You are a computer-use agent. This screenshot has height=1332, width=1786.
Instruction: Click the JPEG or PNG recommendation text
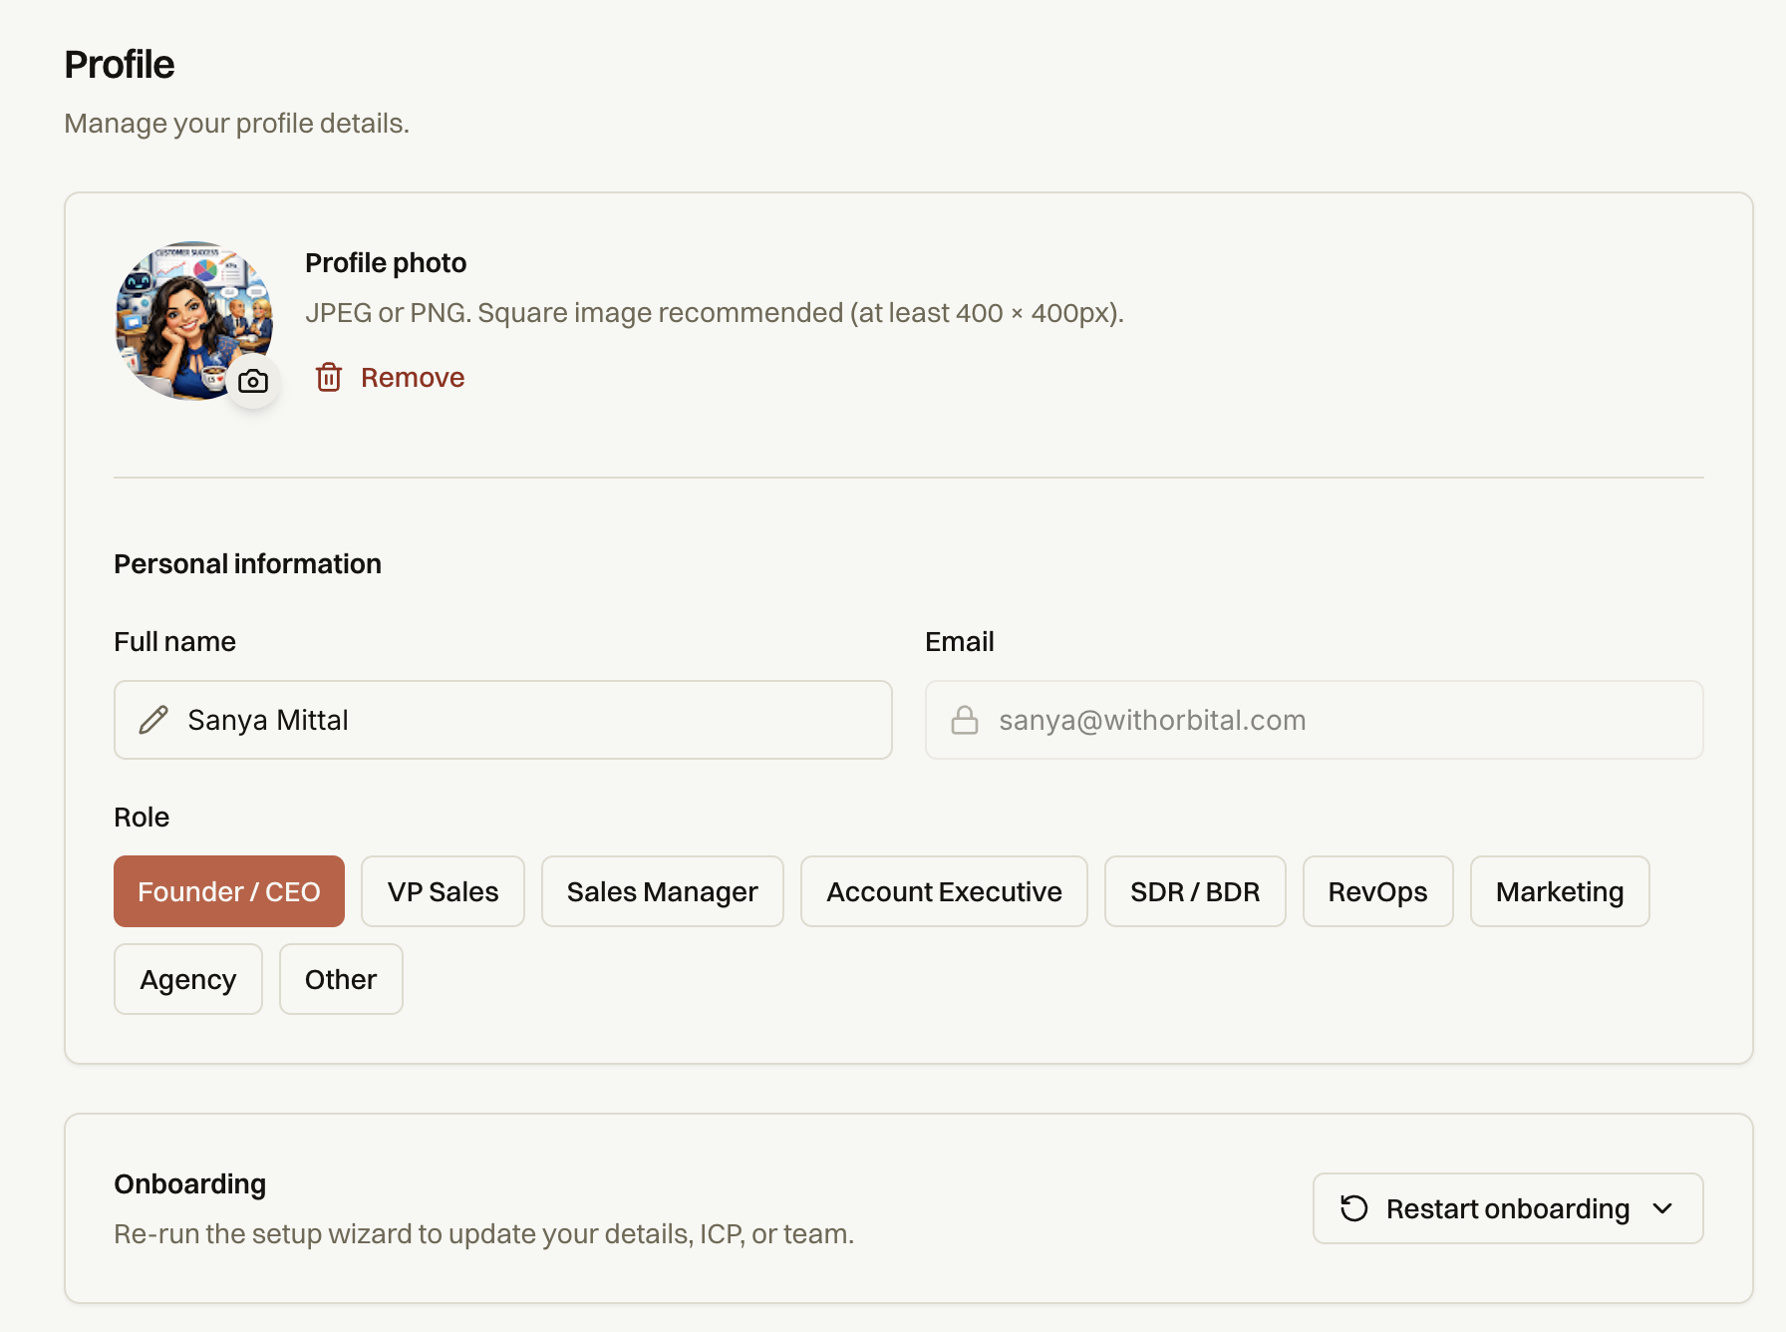click(715, 313)
